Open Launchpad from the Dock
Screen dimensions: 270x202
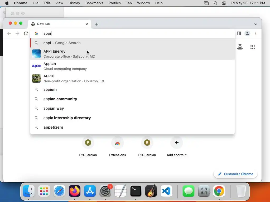pyautogui.click(x=44, y=191)
